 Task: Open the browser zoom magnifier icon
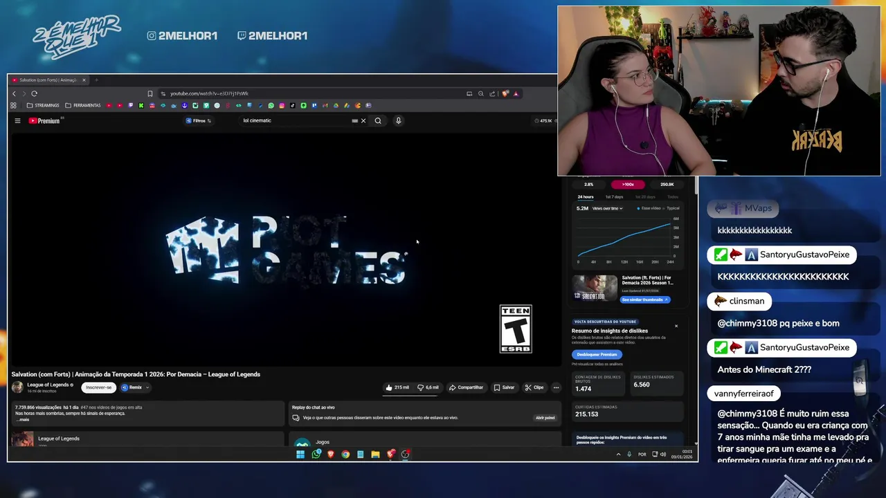tap(481, 93)
